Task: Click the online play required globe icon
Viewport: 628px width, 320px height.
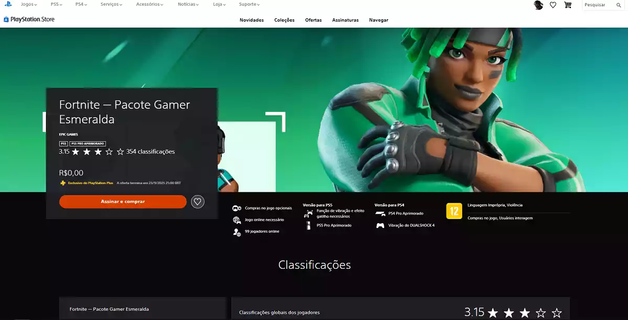Action: point(237,220)
